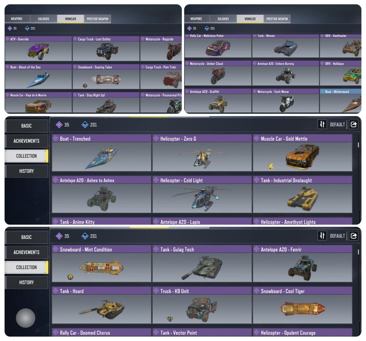The height and width of the screenshot is (341, 366).
Task: Open the DEFAULT sort dropdown above Muscle Car
Action: [337, 124]
